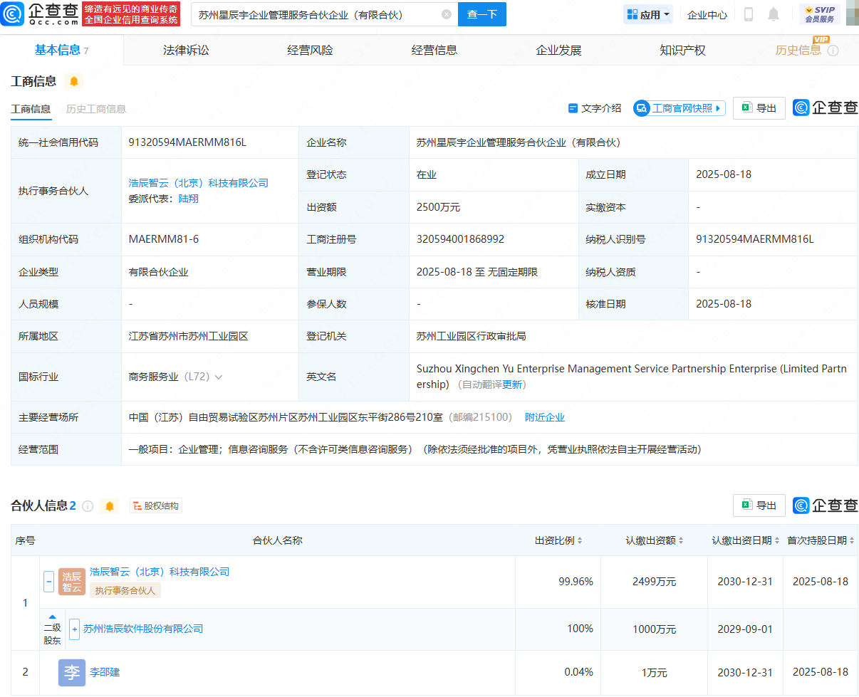Expand the 国标行业 商务服务业 chevron
Screen dimensions: 859x697
pyautogui.click(x=218, y=377)
